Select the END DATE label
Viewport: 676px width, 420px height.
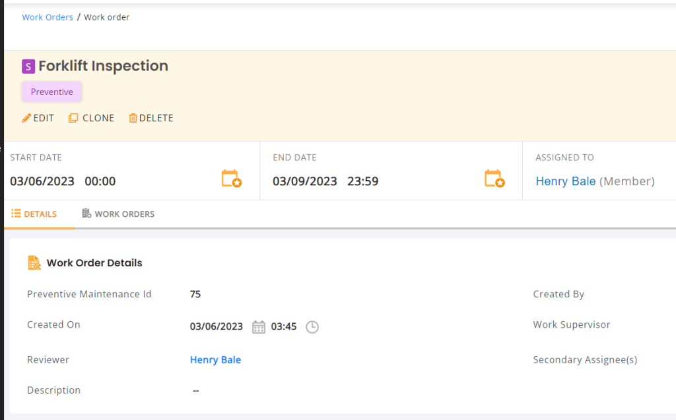point(294,158)
